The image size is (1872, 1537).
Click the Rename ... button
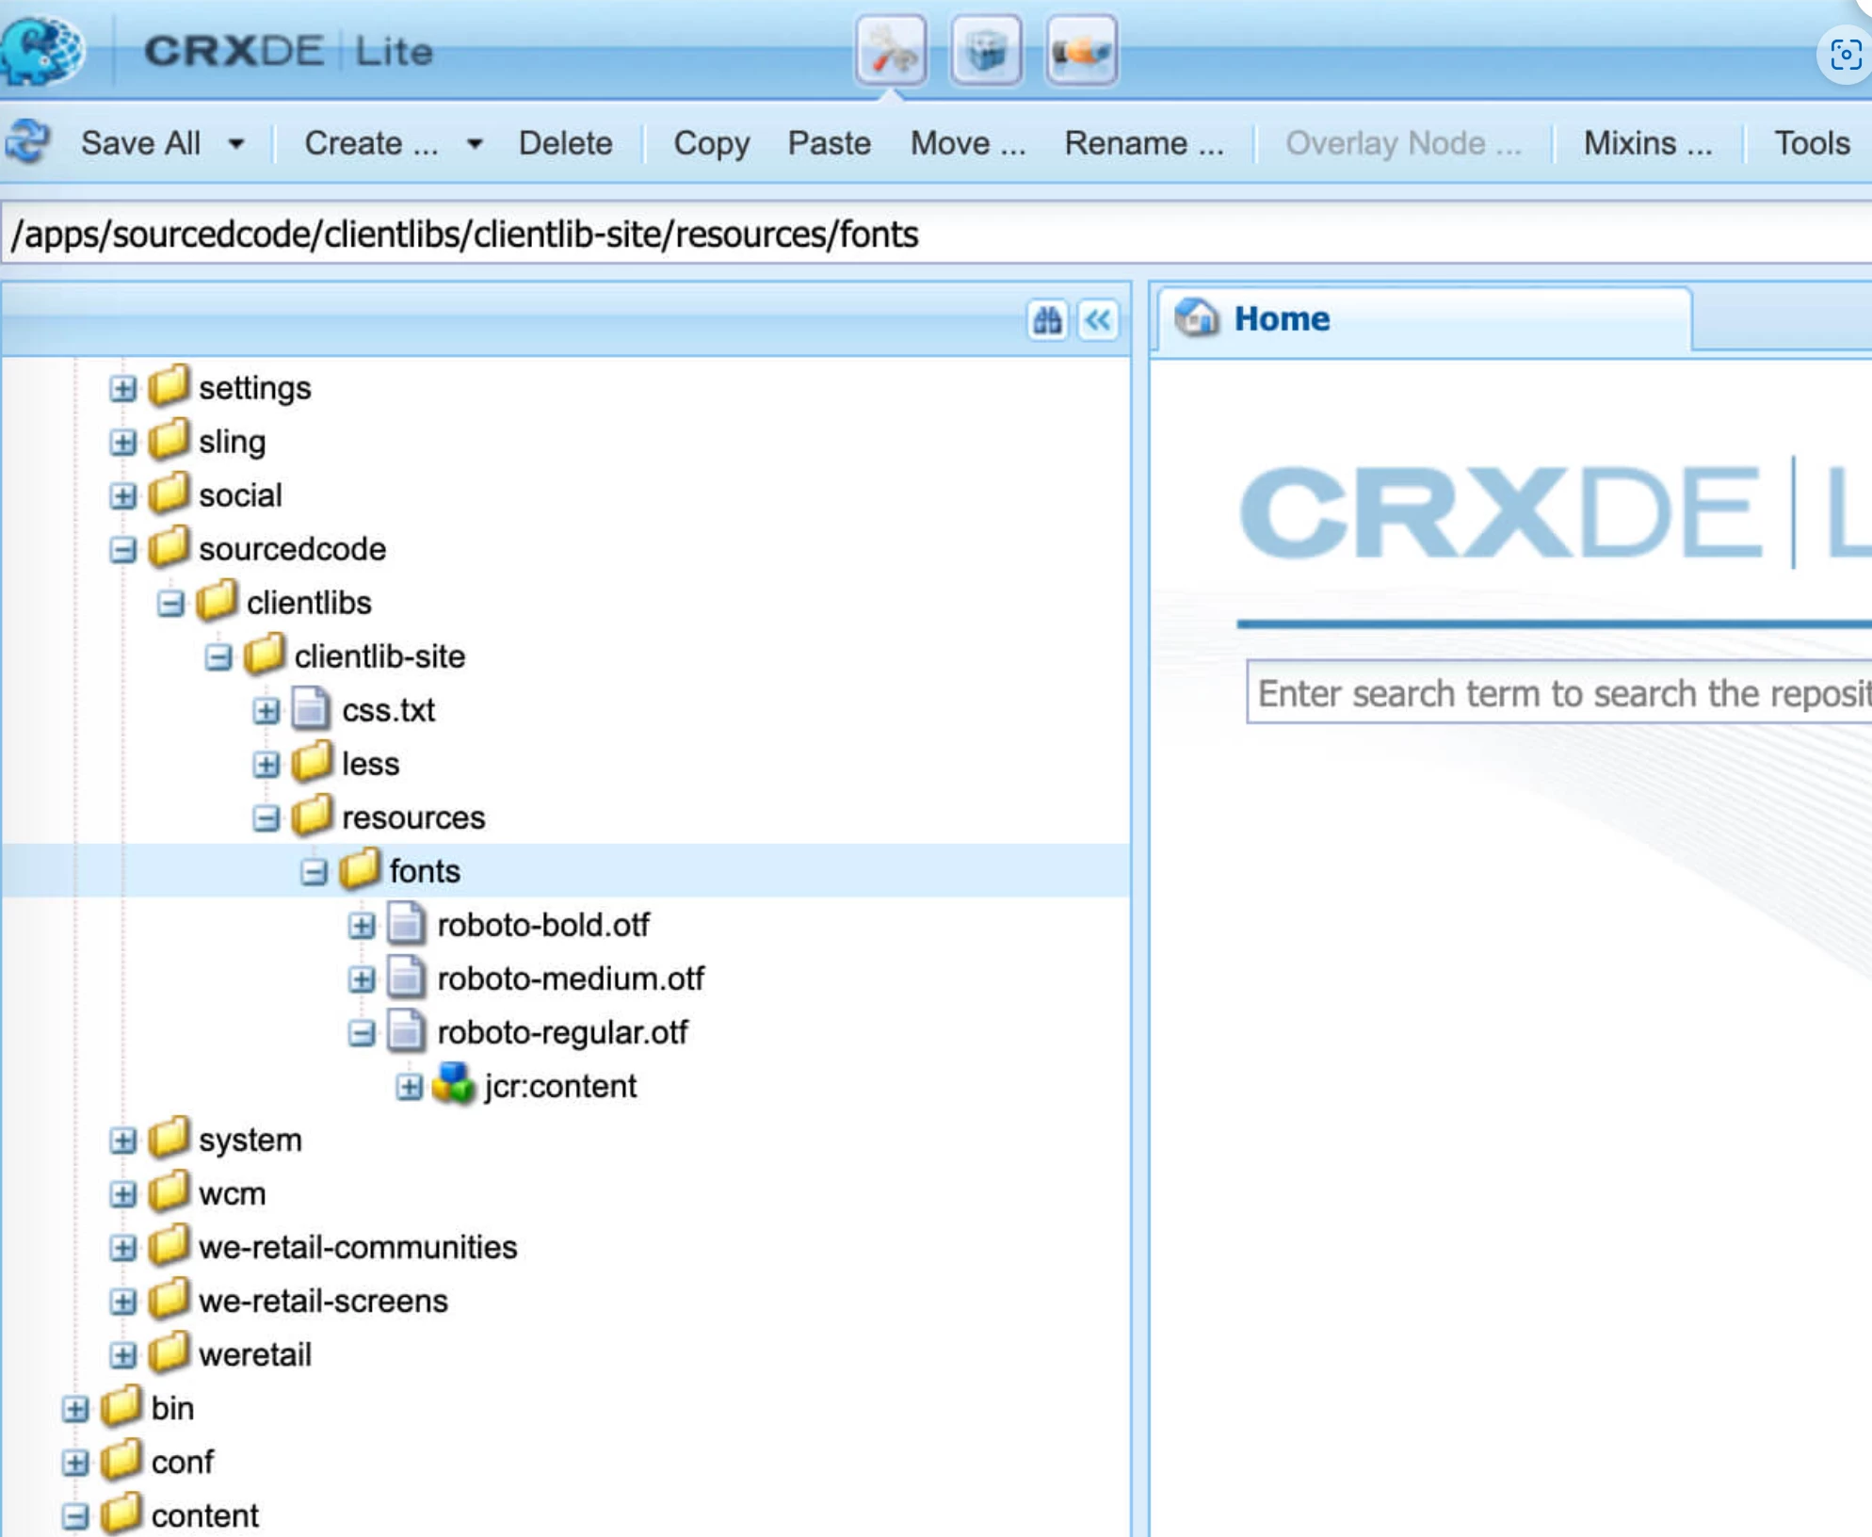[x=1143, y=143]
